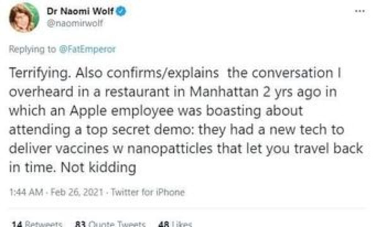Click the Dr Naomi Wolf display name

pos(80,11)
